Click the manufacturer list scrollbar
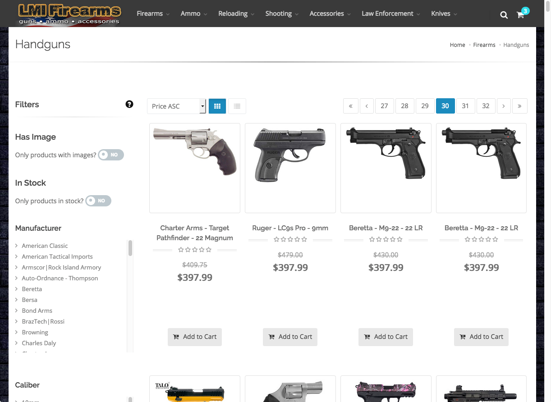Viewport: 551px width, 402px height. 130,248
